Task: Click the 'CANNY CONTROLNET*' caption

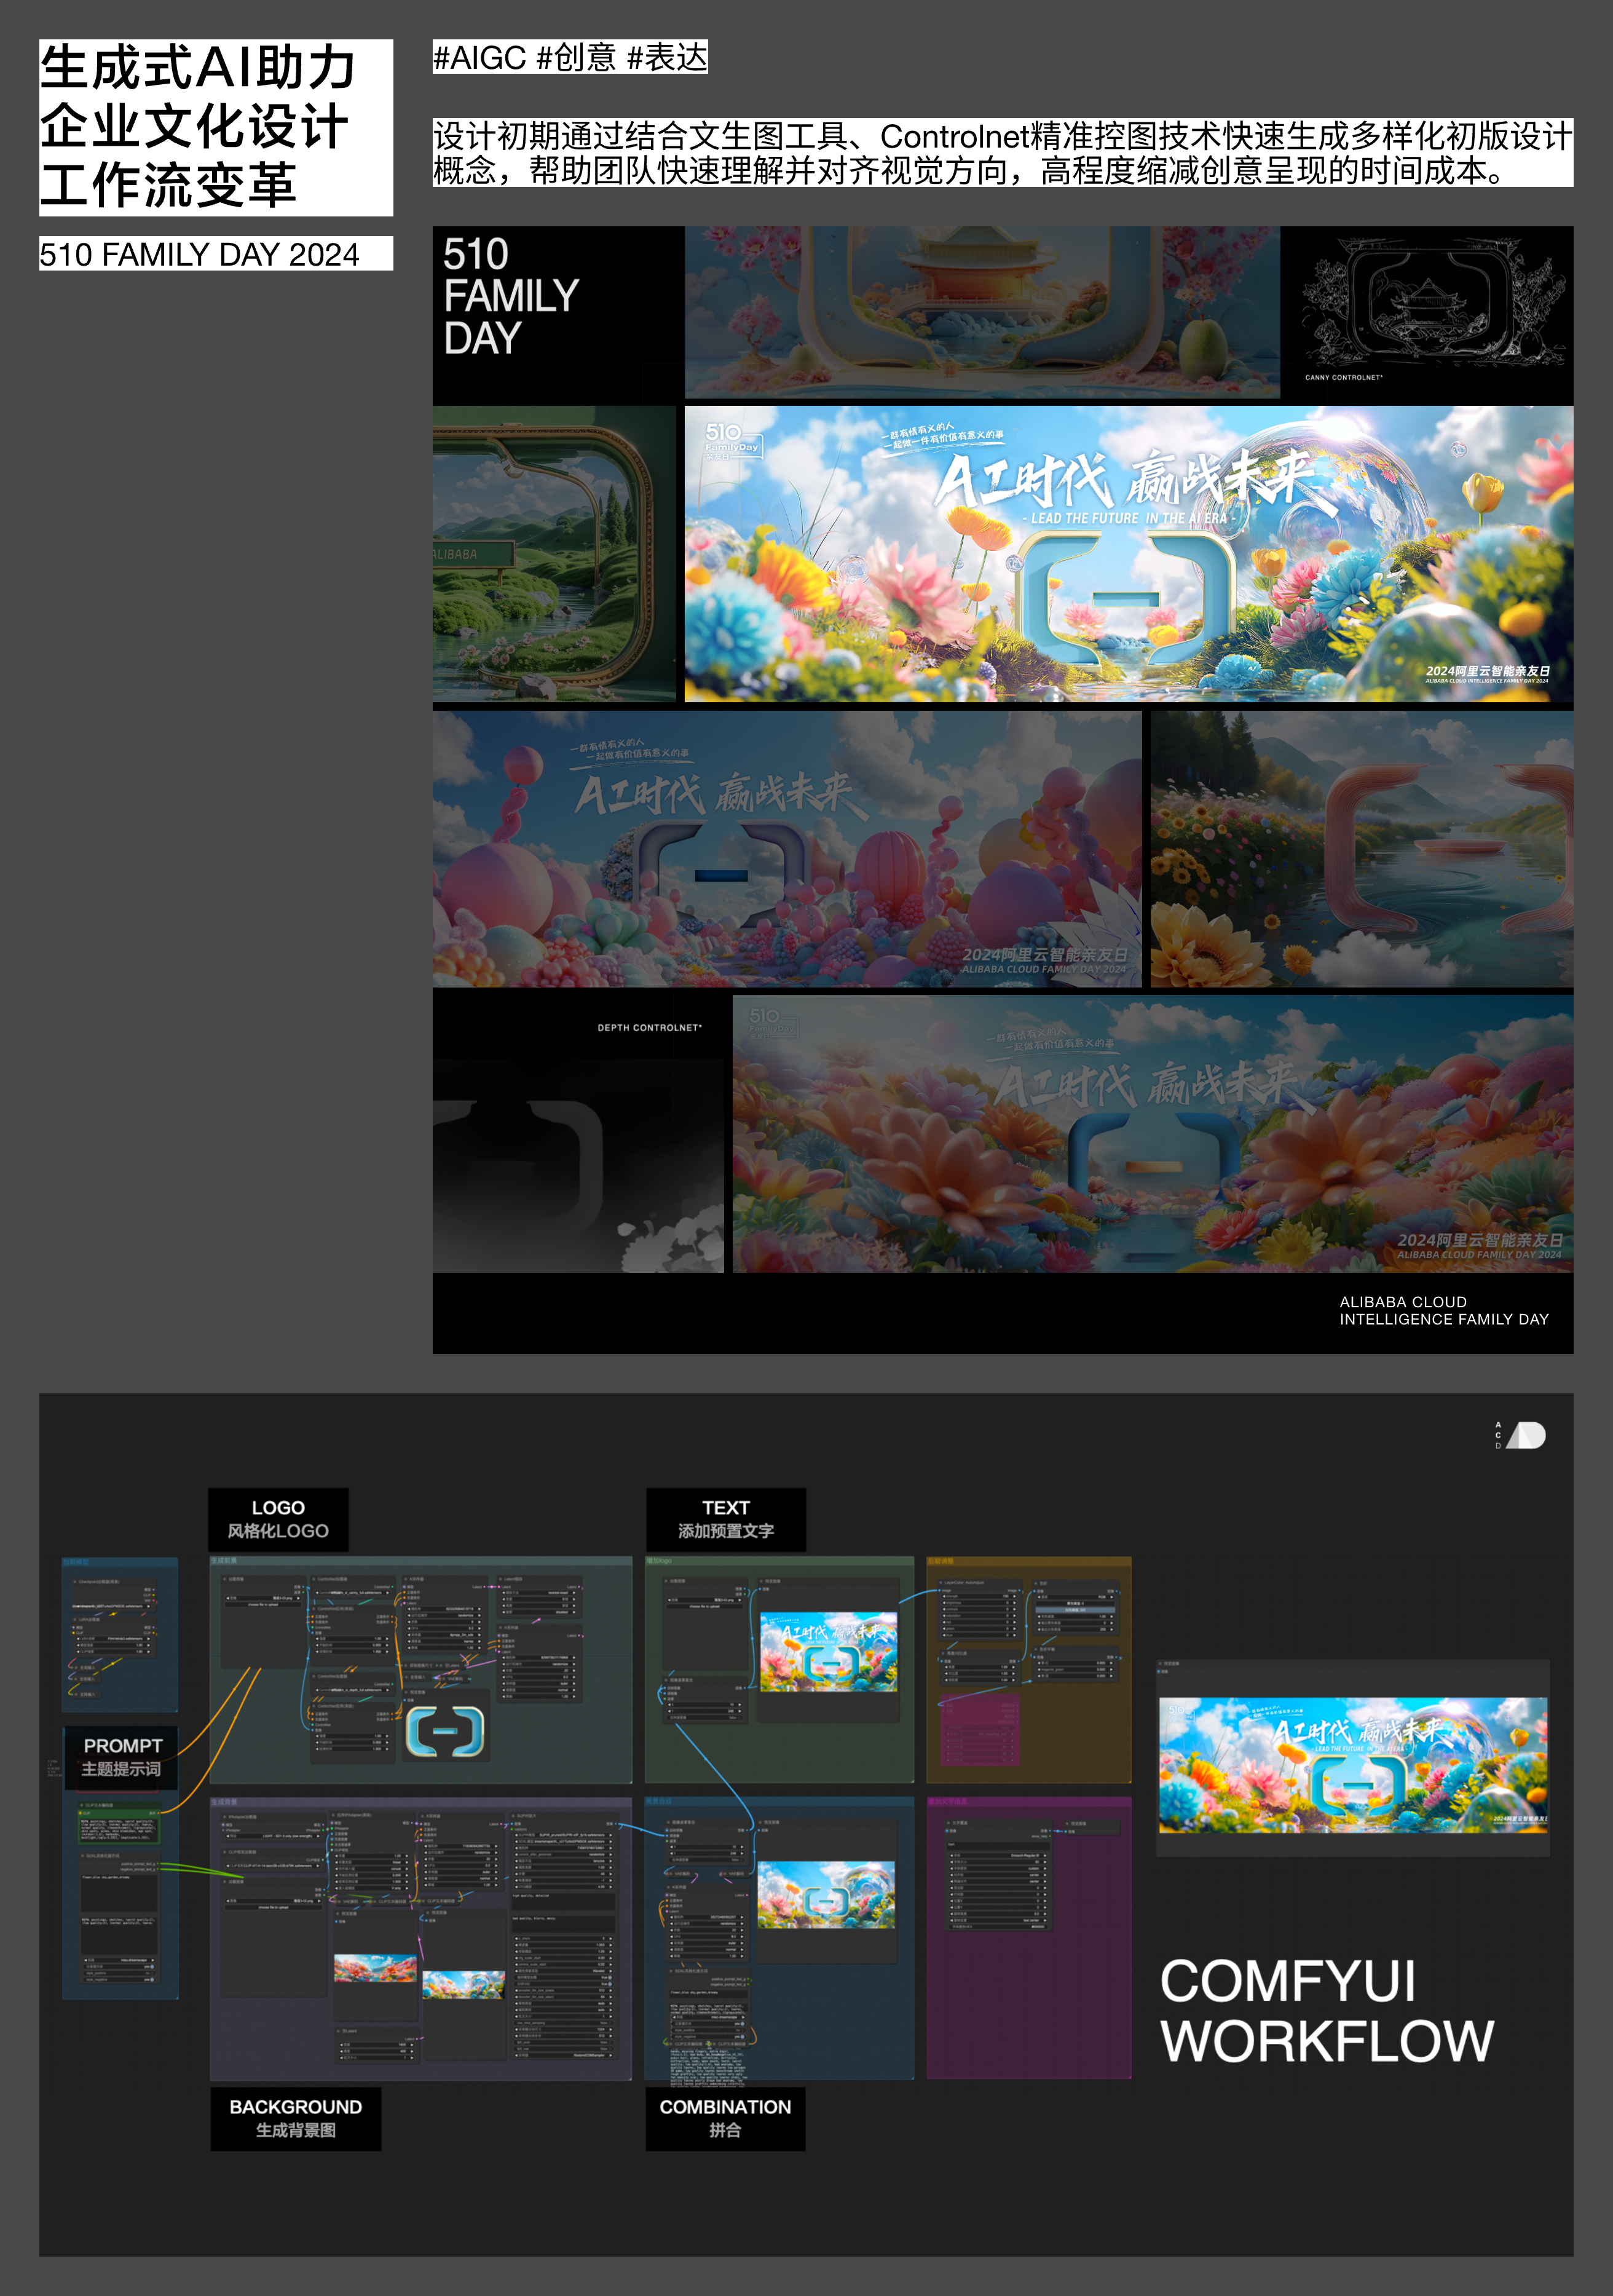Action: 1343,378
